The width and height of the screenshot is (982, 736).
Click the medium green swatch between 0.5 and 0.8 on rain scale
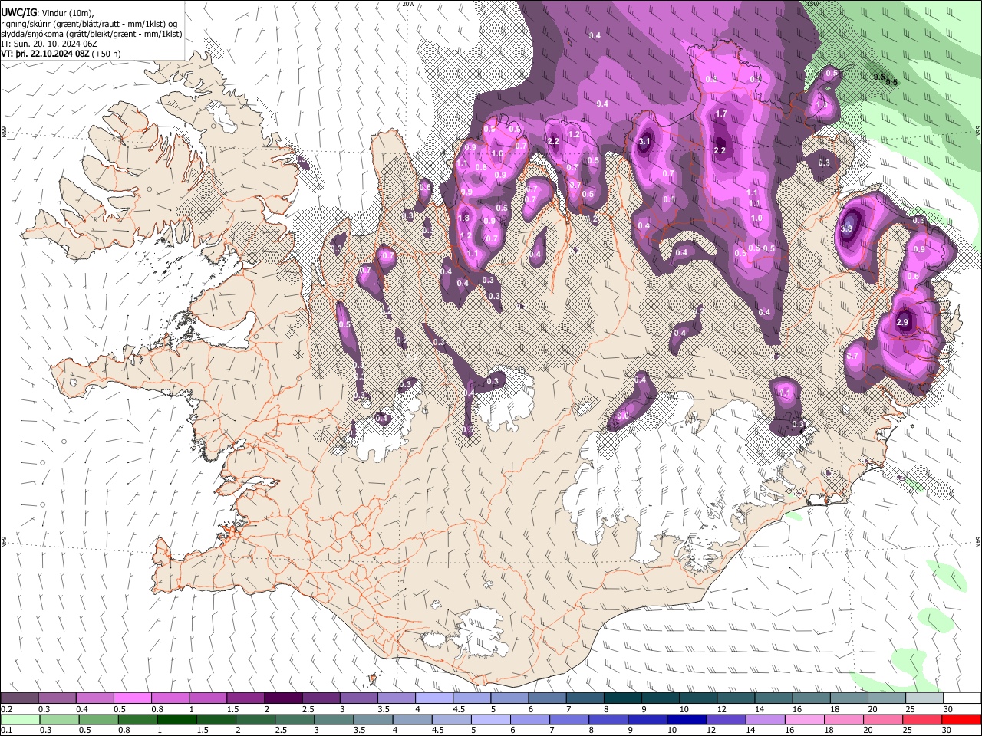pos(98,720)
